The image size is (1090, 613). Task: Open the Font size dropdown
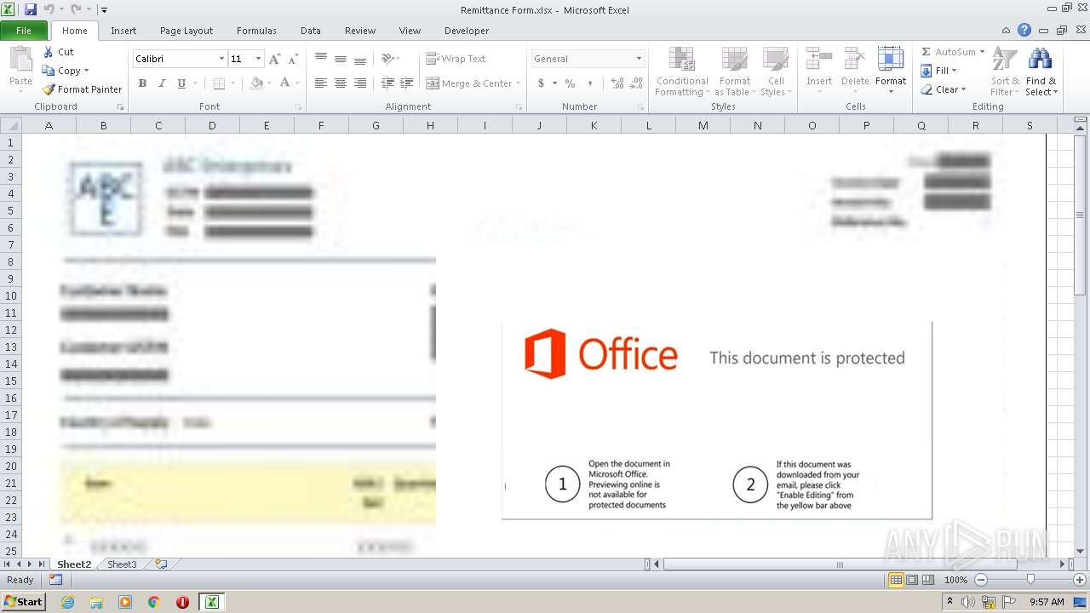pyautogui.click(x=258, y=59)
